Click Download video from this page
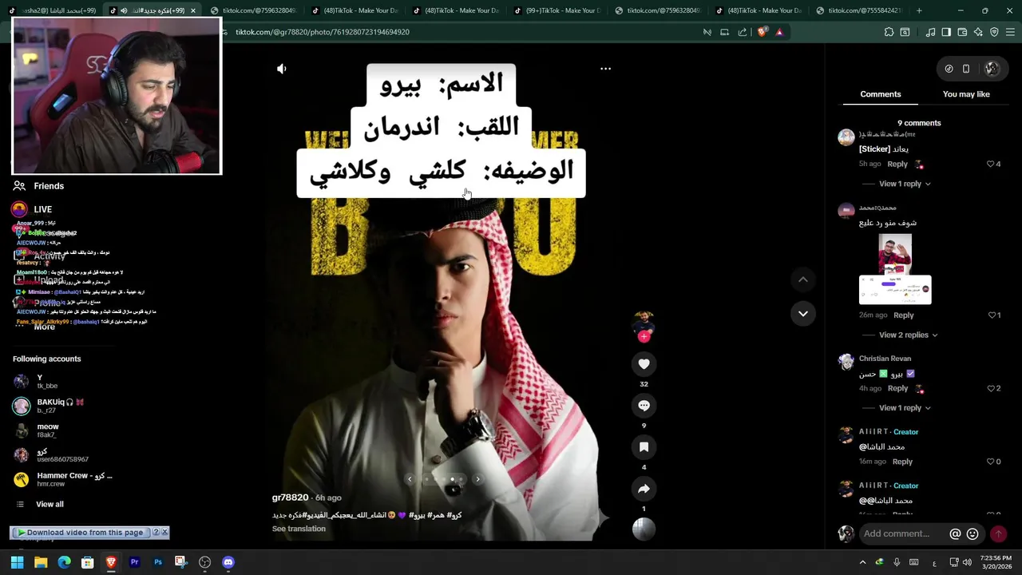The width and height of the screenshot is (1022, 575). [81, 533]
